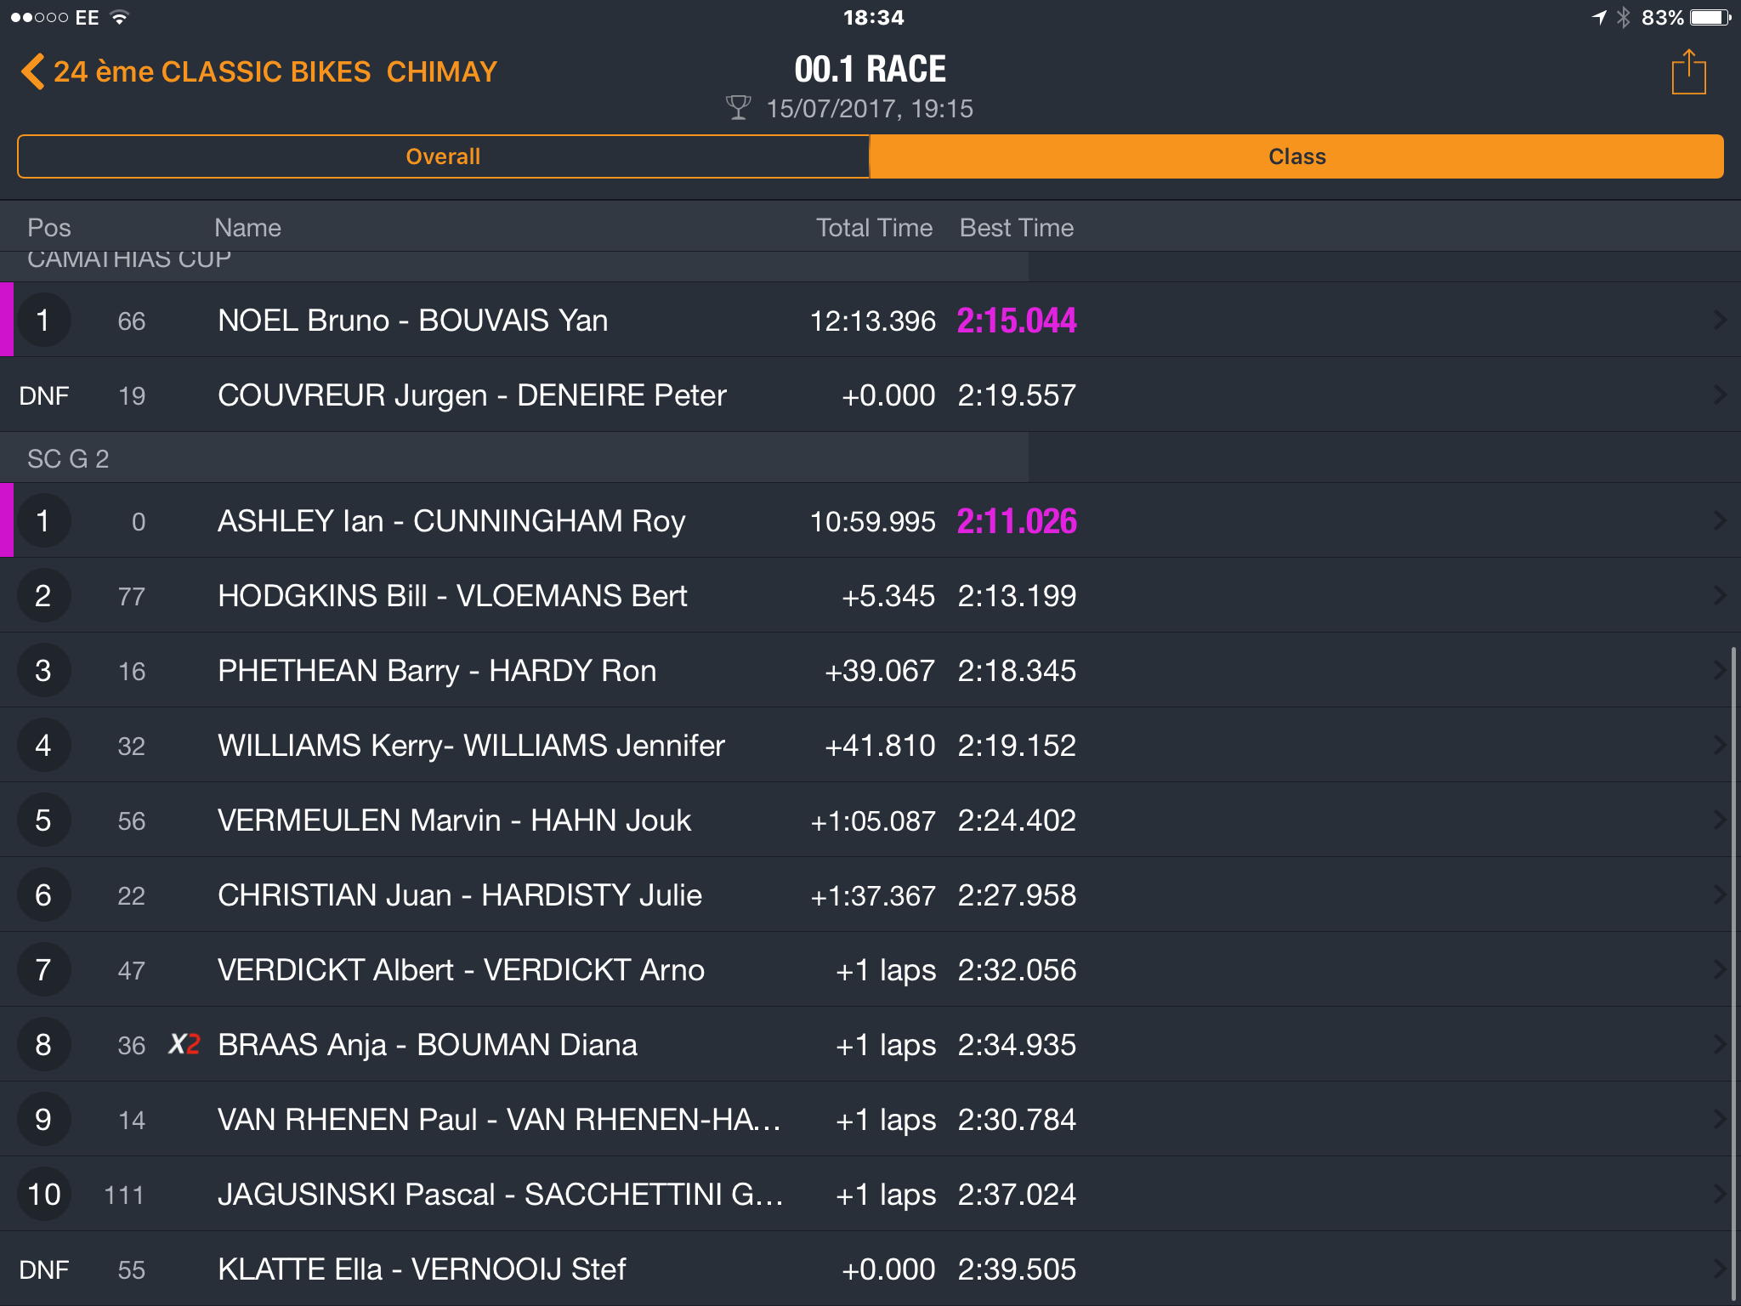Tap the battery icon in status bar
The width and height of the screenshot is (1741, 1306).
click(x=1710, y=17)
